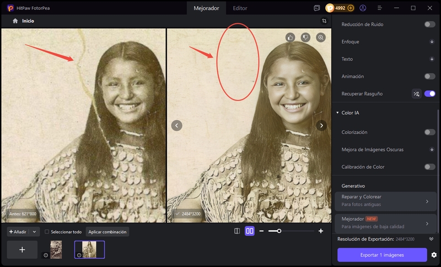Open the export settings gear
This screenshot has height=267, width=441.
coord(434,255)
